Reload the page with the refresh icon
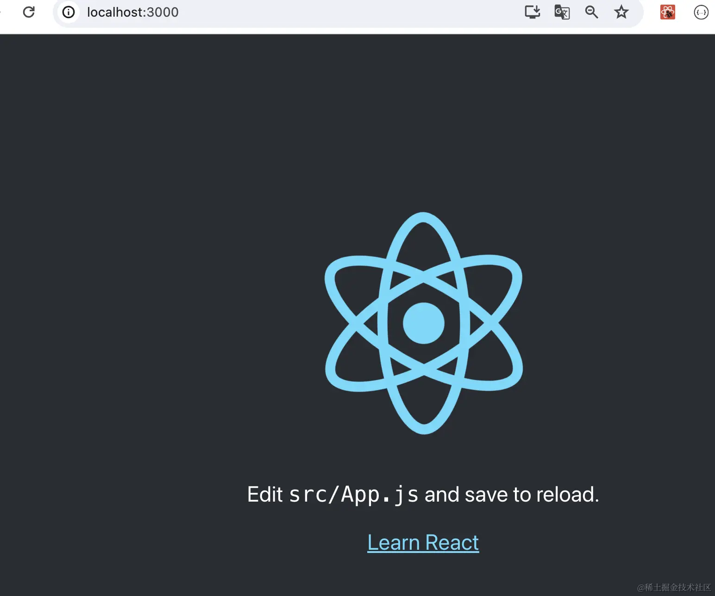The height and width of the screenshot is (596, 715). [x=29, y=12]
